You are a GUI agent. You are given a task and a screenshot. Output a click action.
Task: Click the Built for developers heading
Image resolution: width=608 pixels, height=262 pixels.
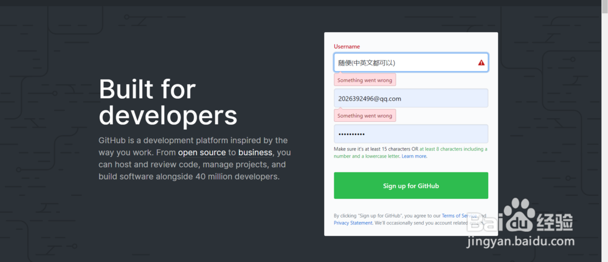coord(168,102)
